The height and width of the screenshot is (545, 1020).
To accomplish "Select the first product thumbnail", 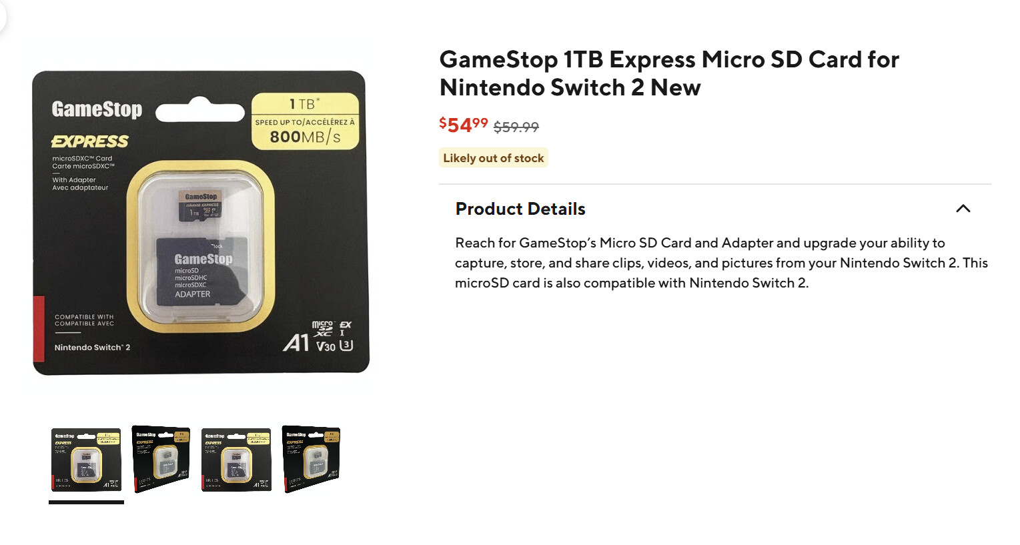I will pos(86,460).
